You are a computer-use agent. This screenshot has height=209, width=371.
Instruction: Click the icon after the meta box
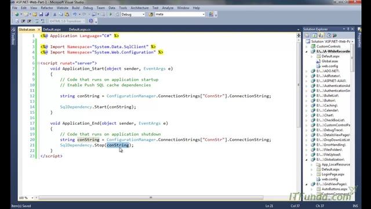coord(211,15)
